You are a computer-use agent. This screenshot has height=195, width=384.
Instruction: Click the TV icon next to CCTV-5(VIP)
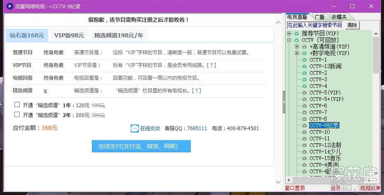pos(304,92)
